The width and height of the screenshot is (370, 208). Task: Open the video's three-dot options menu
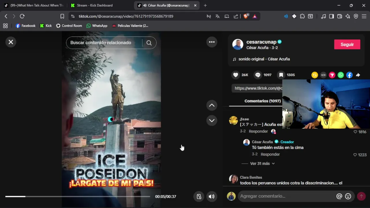coord(212,42)
